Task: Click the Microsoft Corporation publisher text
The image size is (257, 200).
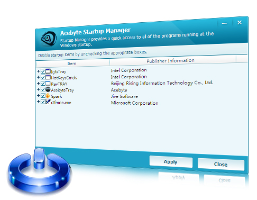Action: pos(134,103)
